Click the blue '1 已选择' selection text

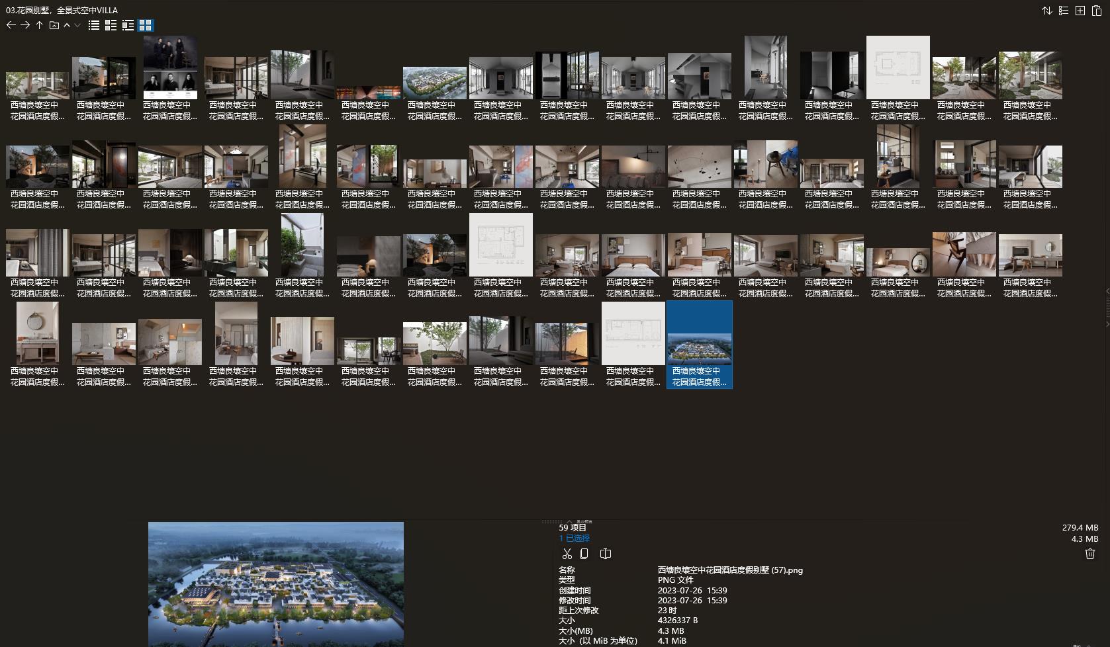tap(574, 539)
